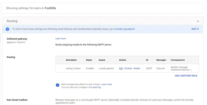The image size is (207, 105).
Task: Click the Status column header
Action: tap(89, 60)
